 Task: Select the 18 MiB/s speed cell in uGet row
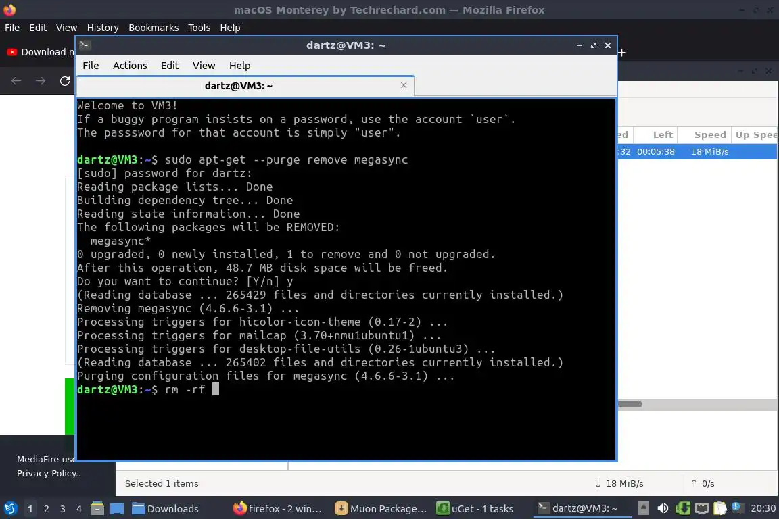[709, 152]
